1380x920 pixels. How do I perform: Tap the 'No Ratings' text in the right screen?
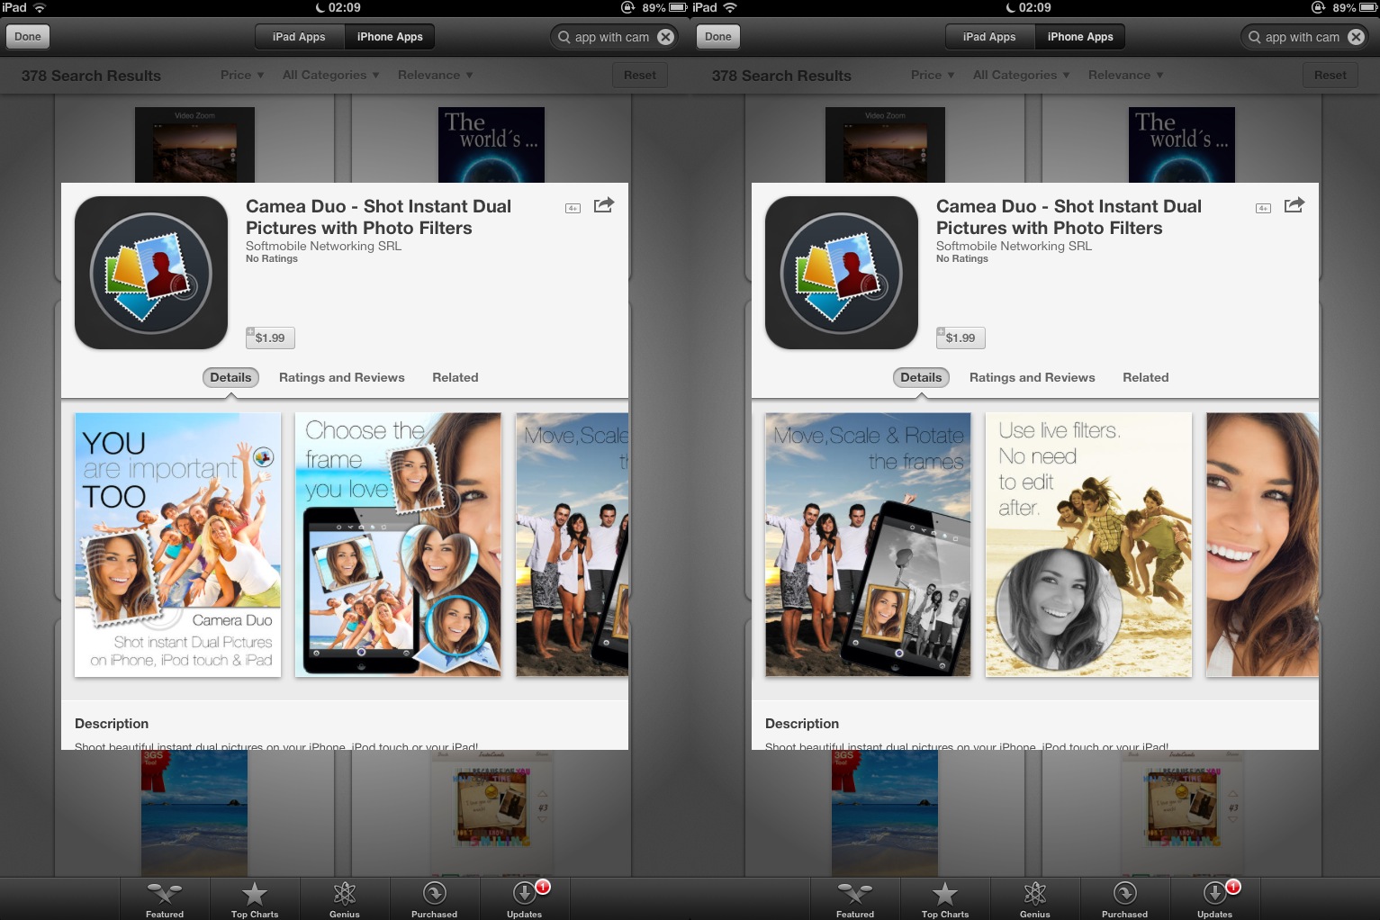(962, 259)
